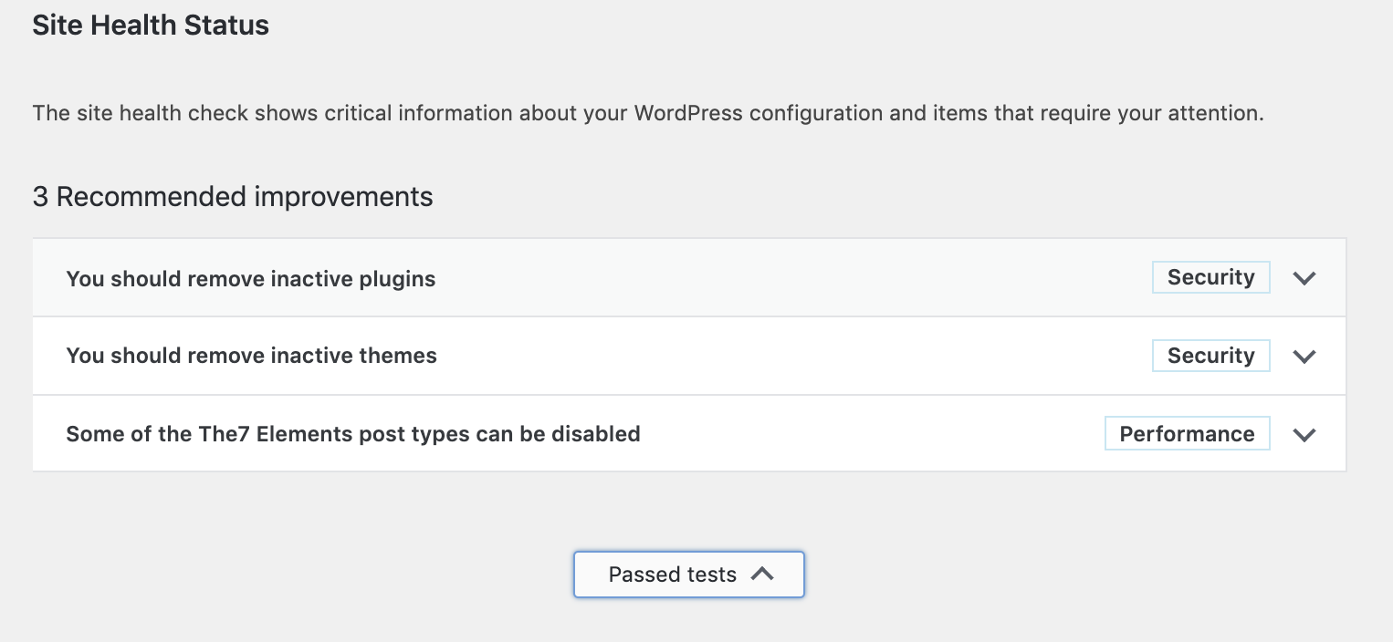This screenshot has width=1393, height=642.
Task: Expand the inactive plugins row chevron
Action: tap(1304, 278)
